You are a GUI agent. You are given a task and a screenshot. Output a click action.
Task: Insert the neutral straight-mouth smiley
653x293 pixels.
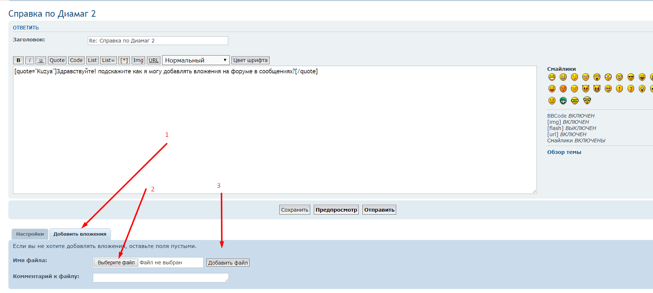(552, 101)
